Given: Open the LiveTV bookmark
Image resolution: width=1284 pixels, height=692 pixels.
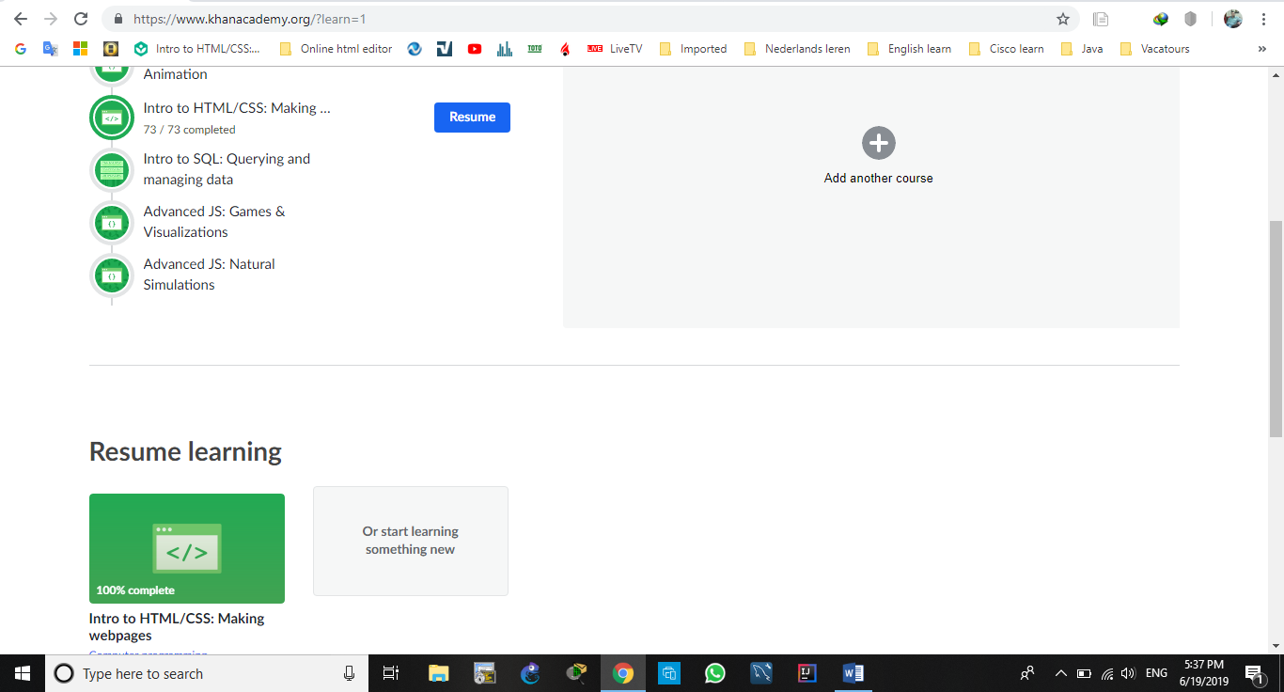Looking at the screenshot, I should tap(615, 49).
